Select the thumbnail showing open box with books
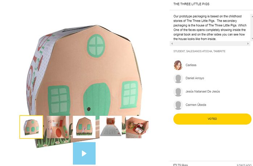 pos(137,127)
